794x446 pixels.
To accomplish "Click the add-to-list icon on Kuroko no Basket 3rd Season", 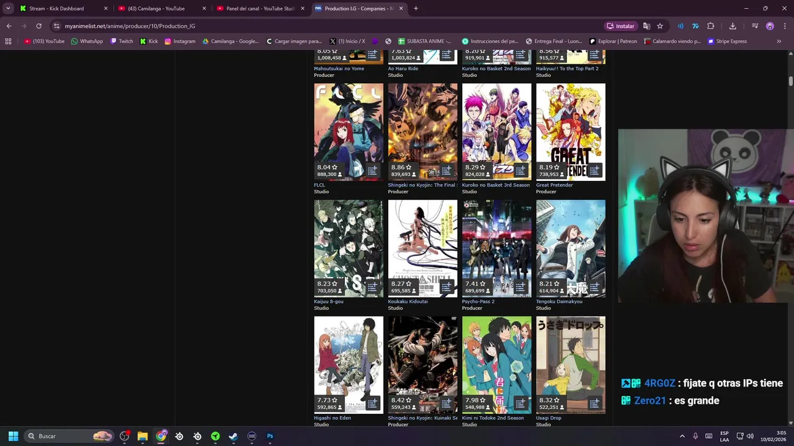I will point(520,170).
